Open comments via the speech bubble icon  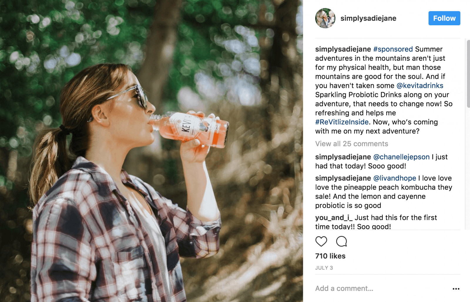pyautogui.click(x=342, y=241)
